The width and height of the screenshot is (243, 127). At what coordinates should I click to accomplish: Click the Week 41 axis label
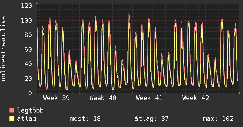point(149,98)
